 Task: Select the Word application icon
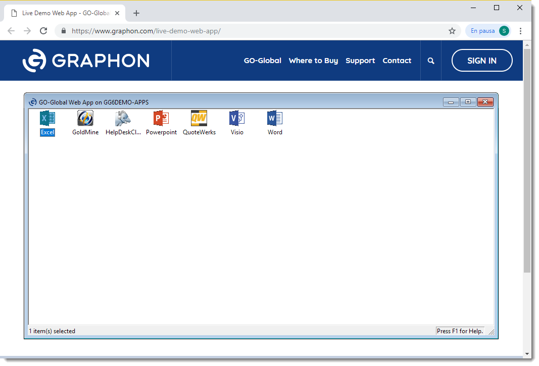(x=275, y=119)
